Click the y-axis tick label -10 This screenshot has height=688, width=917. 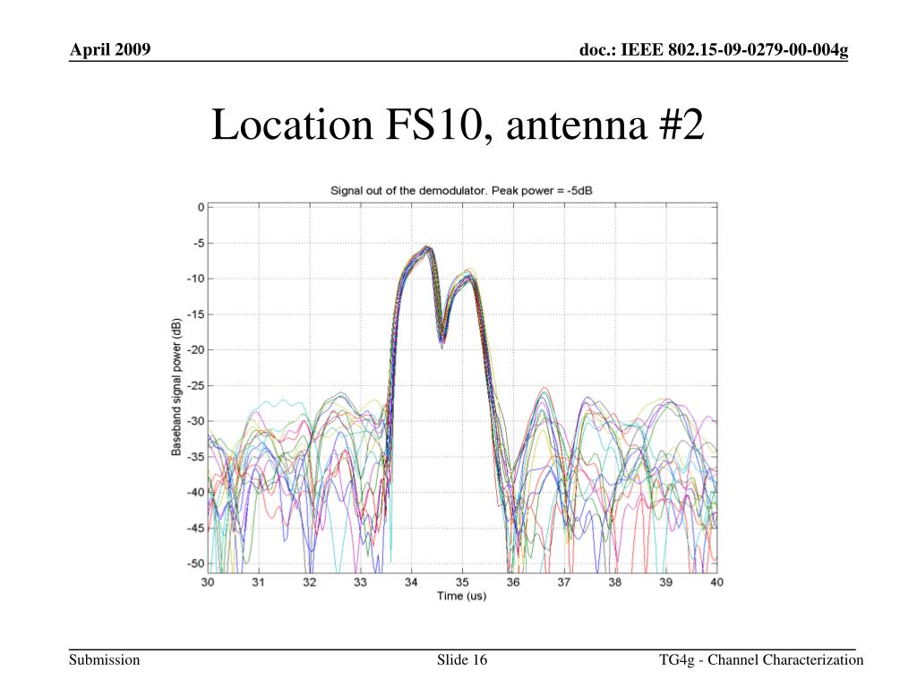196,279
